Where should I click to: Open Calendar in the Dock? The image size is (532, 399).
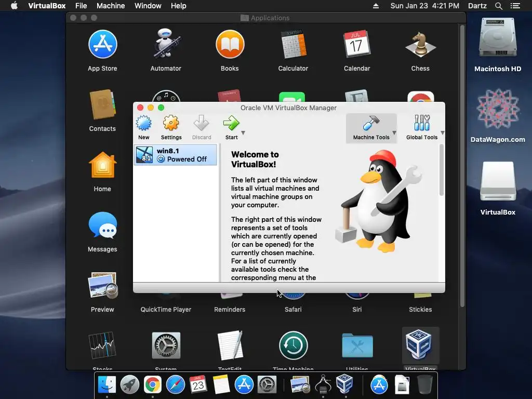point(198,385)
